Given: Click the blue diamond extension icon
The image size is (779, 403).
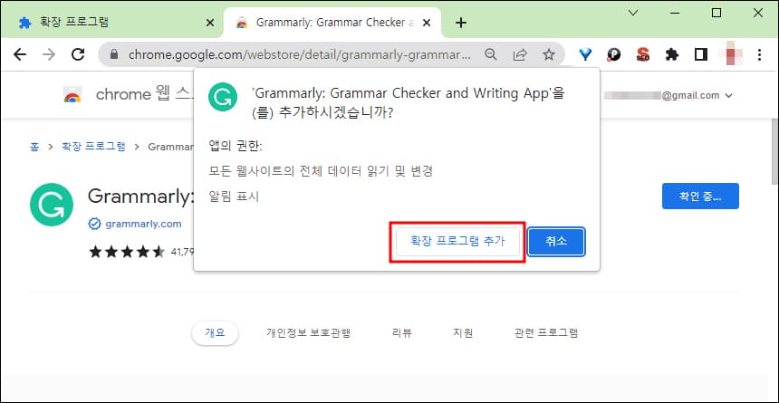Looking at the screenshot, I should click(x=586, y=54).
